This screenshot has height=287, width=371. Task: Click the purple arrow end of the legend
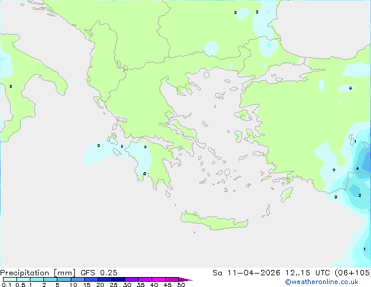(x=185, y=279)
